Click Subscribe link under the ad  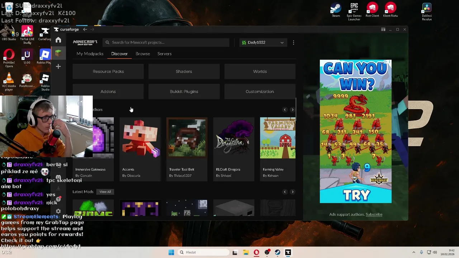tap(374, 214)
